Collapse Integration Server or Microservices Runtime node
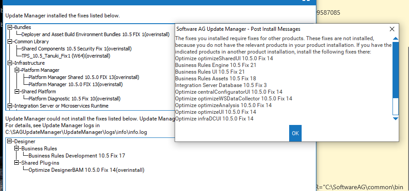409x191 pixels. tap(10, 106)
